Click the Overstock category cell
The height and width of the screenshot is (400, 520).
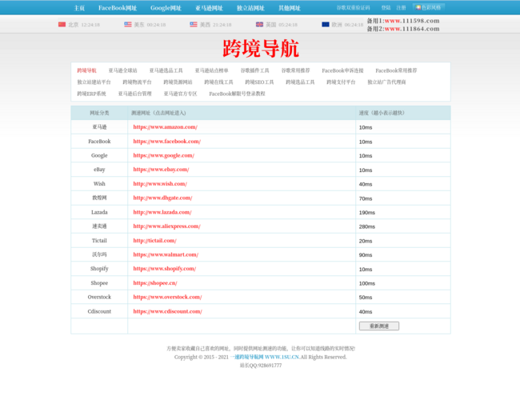99,297
